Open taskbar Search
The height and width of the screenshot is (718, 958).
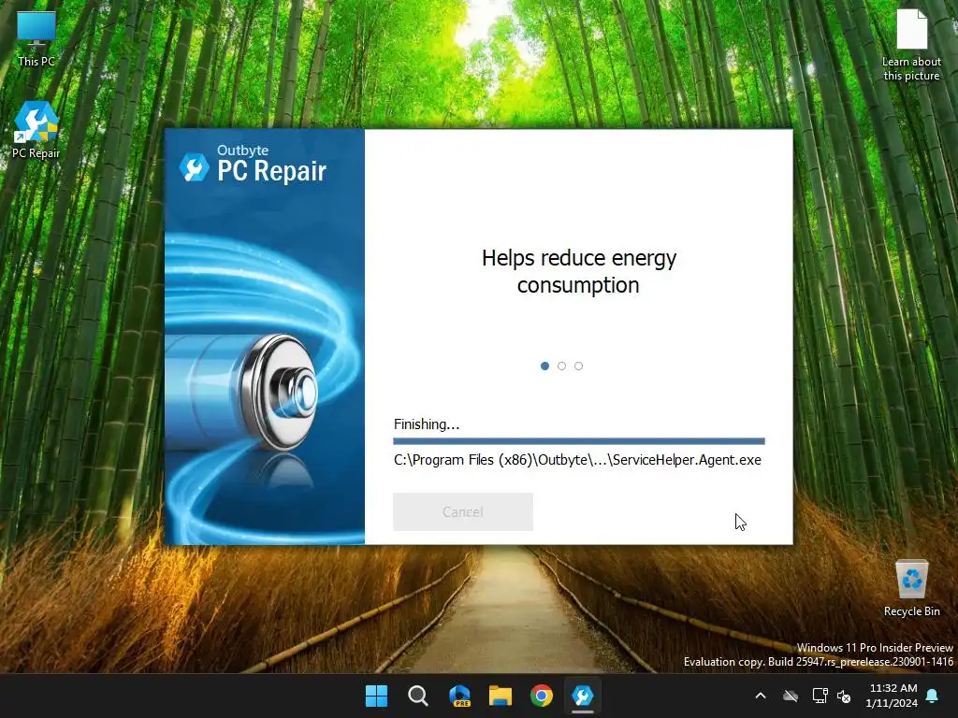[418, 696]
